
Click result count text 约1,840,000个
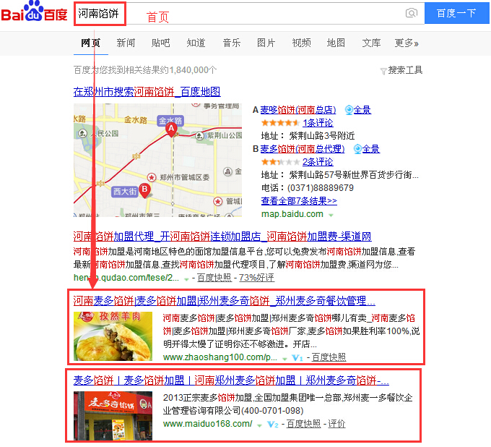click(x=188, y=70)
